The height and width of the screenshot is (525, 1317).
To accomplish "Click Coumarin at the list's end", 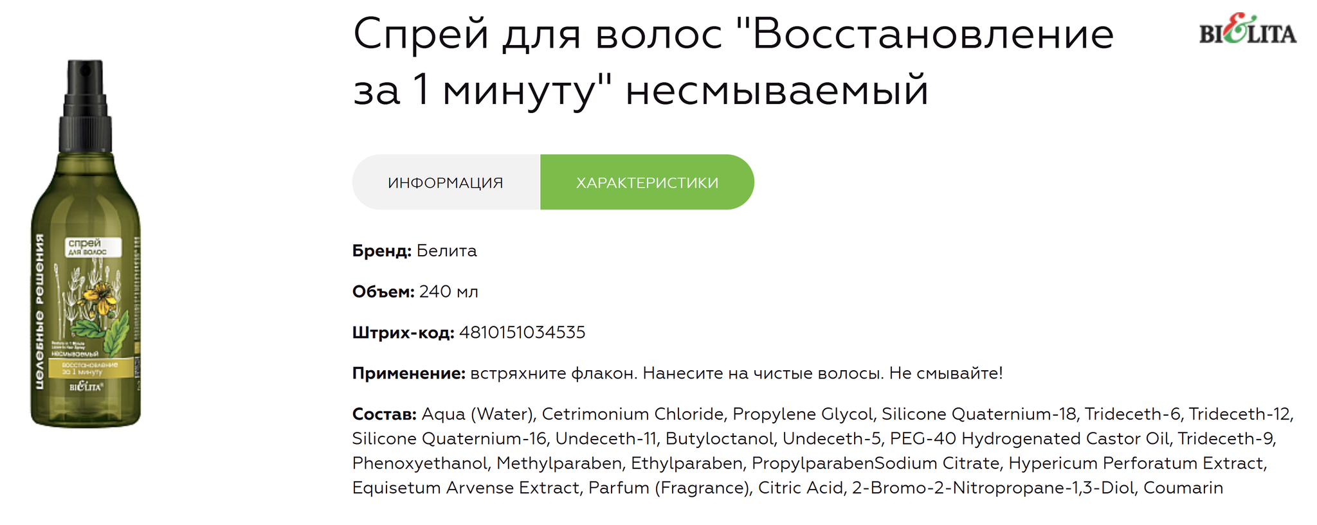I will 1183,488.
